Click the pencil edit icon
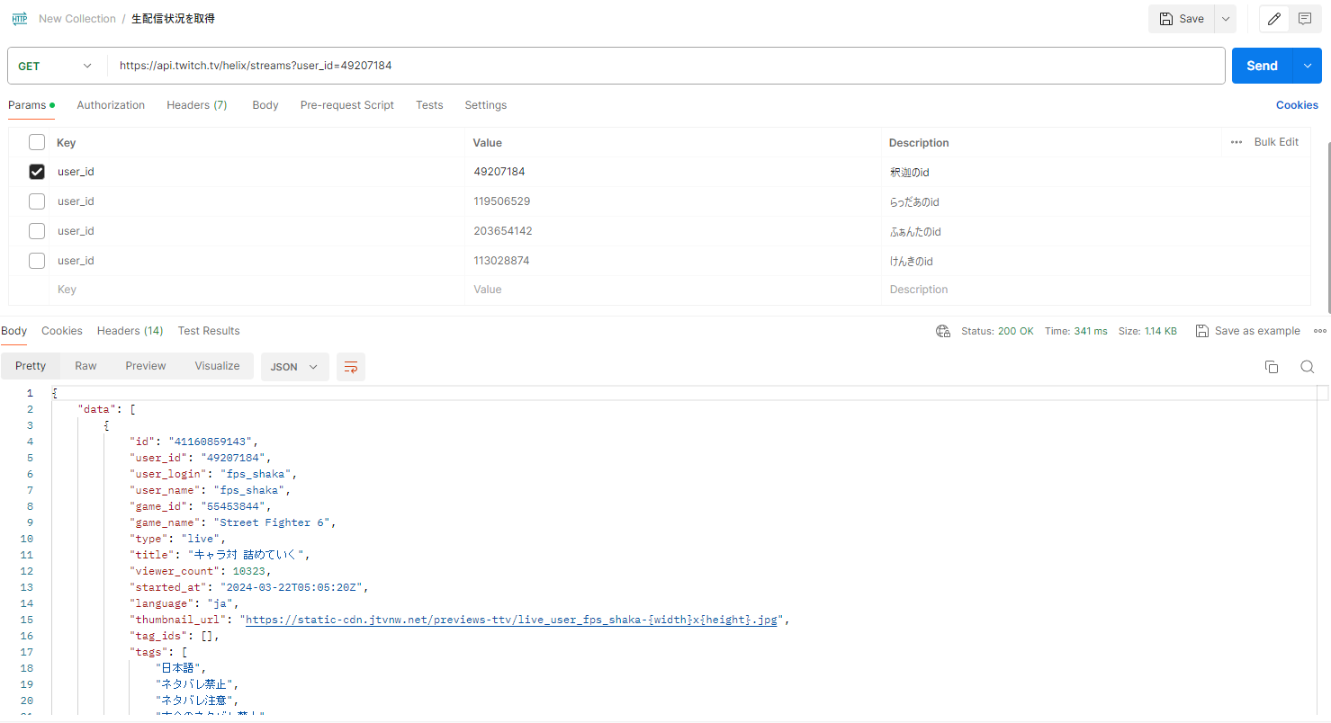 pos(1273,19)
